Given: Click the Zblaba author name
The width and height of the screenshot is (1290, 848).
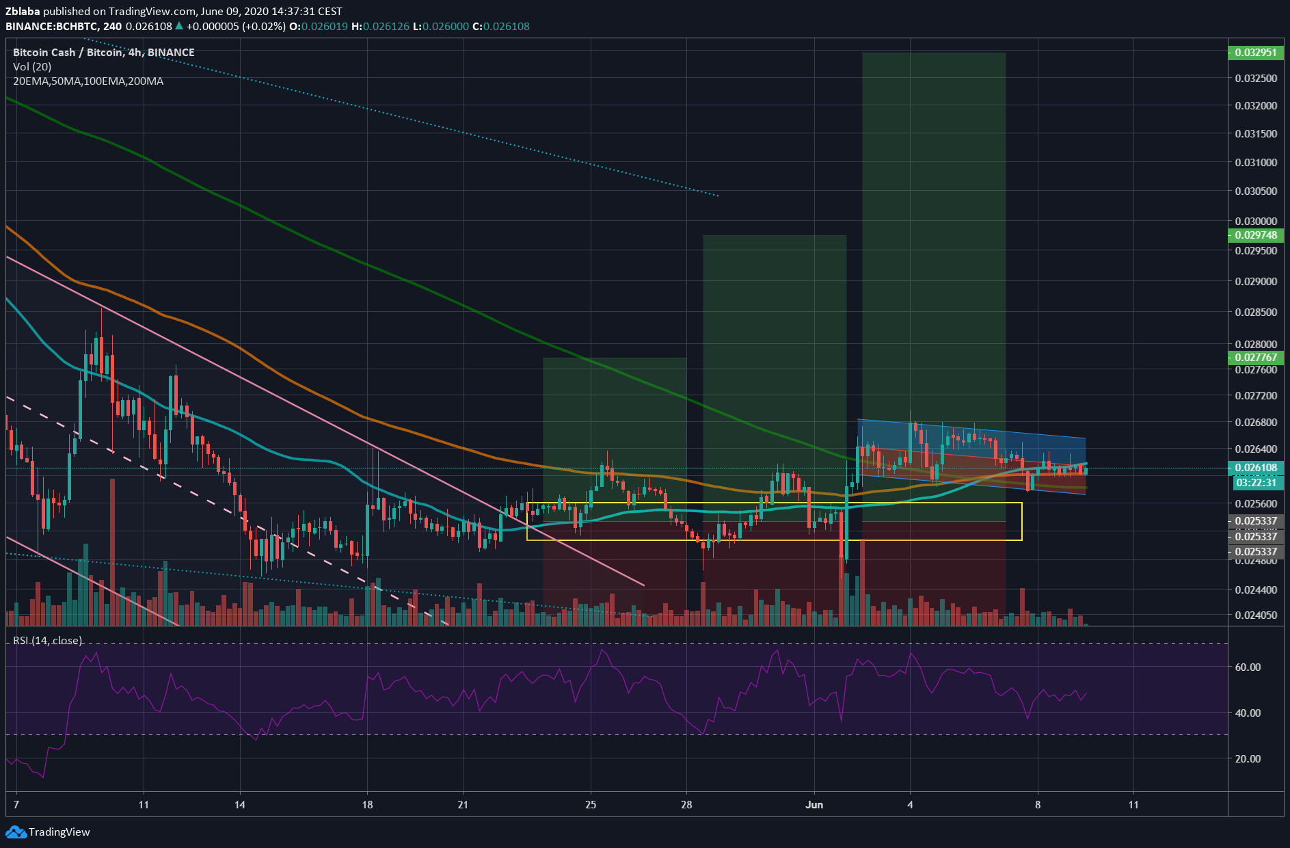Looking at the screenshot, I should 23,11.
